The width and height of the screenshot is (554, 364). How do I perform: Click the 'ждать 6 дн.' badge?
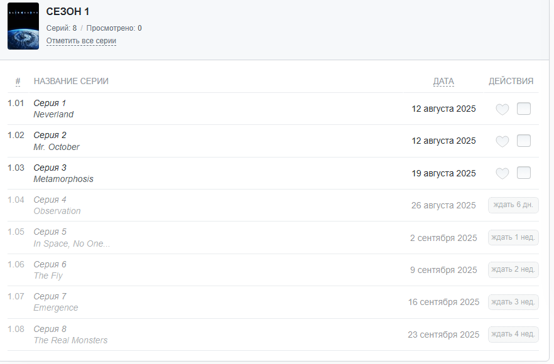(513, 205)
